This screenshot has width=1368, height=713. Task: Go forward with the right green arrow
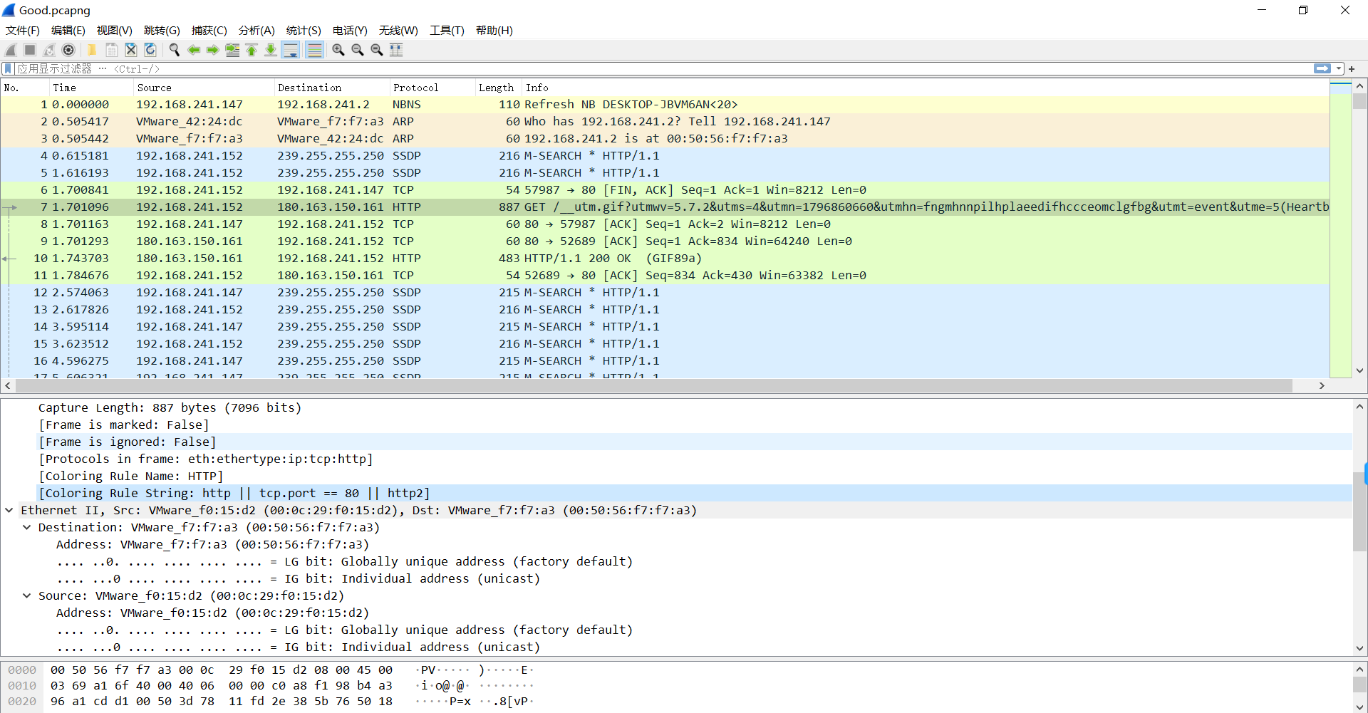click(213, 50)
